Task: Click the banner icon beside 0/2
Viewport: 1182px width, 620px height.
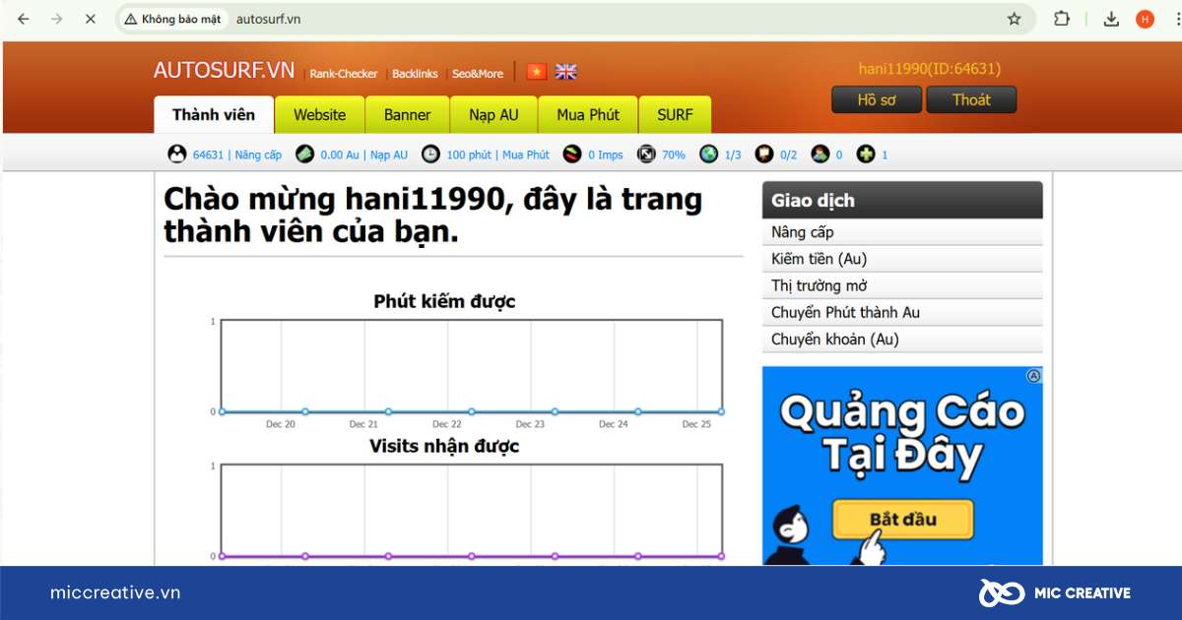Action: coord(764,154)
